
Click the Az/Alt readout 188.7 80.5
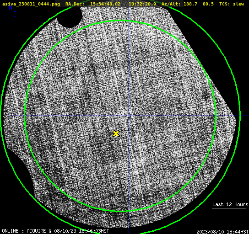click(x=187, y=4)
